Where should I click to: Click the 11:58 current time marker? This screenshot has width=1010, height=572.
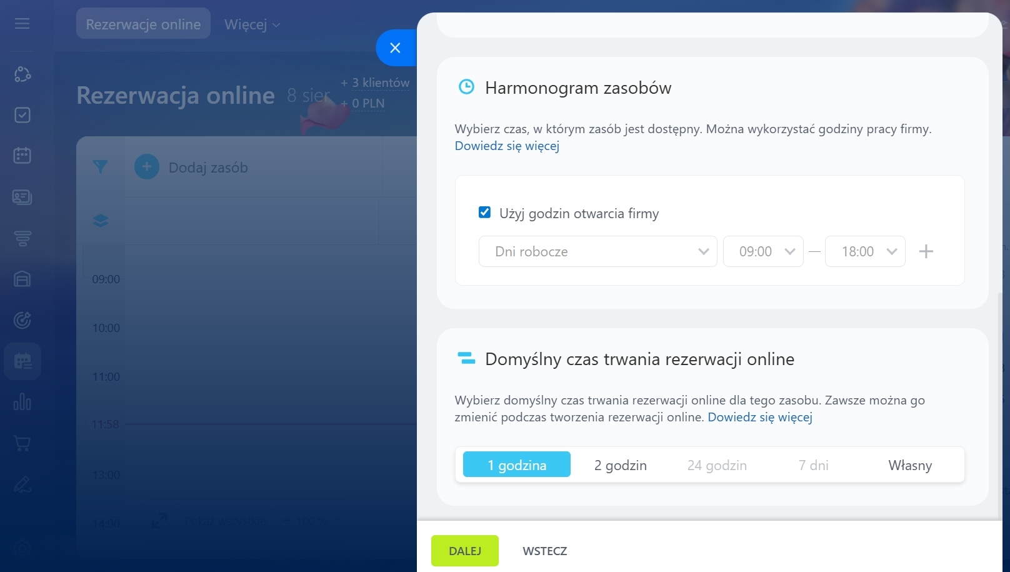105,424
